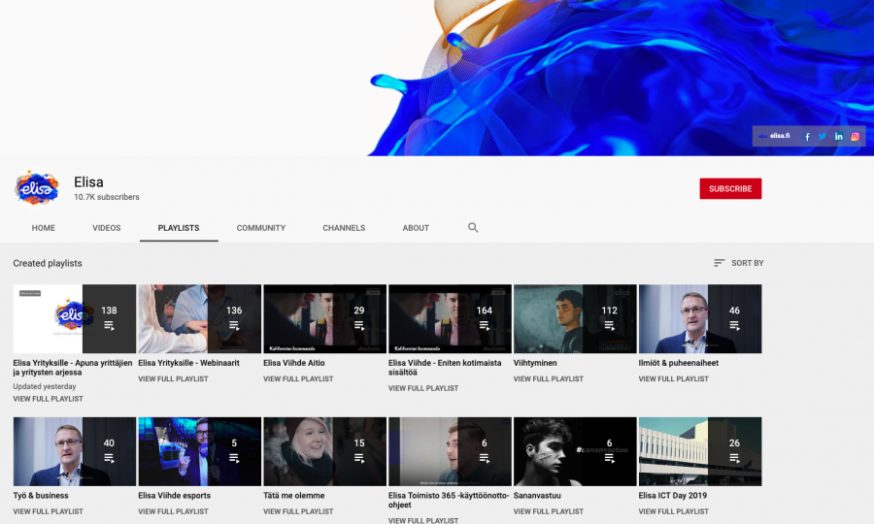Click playlist icon on Toimisto 365 thumbnail
This screenshot has width=874, height=524.
(x=484, y=458)
